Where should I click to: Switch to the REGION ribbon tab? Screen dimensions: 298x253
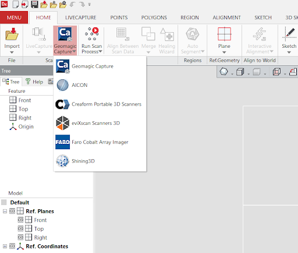(x=190, y=17)
